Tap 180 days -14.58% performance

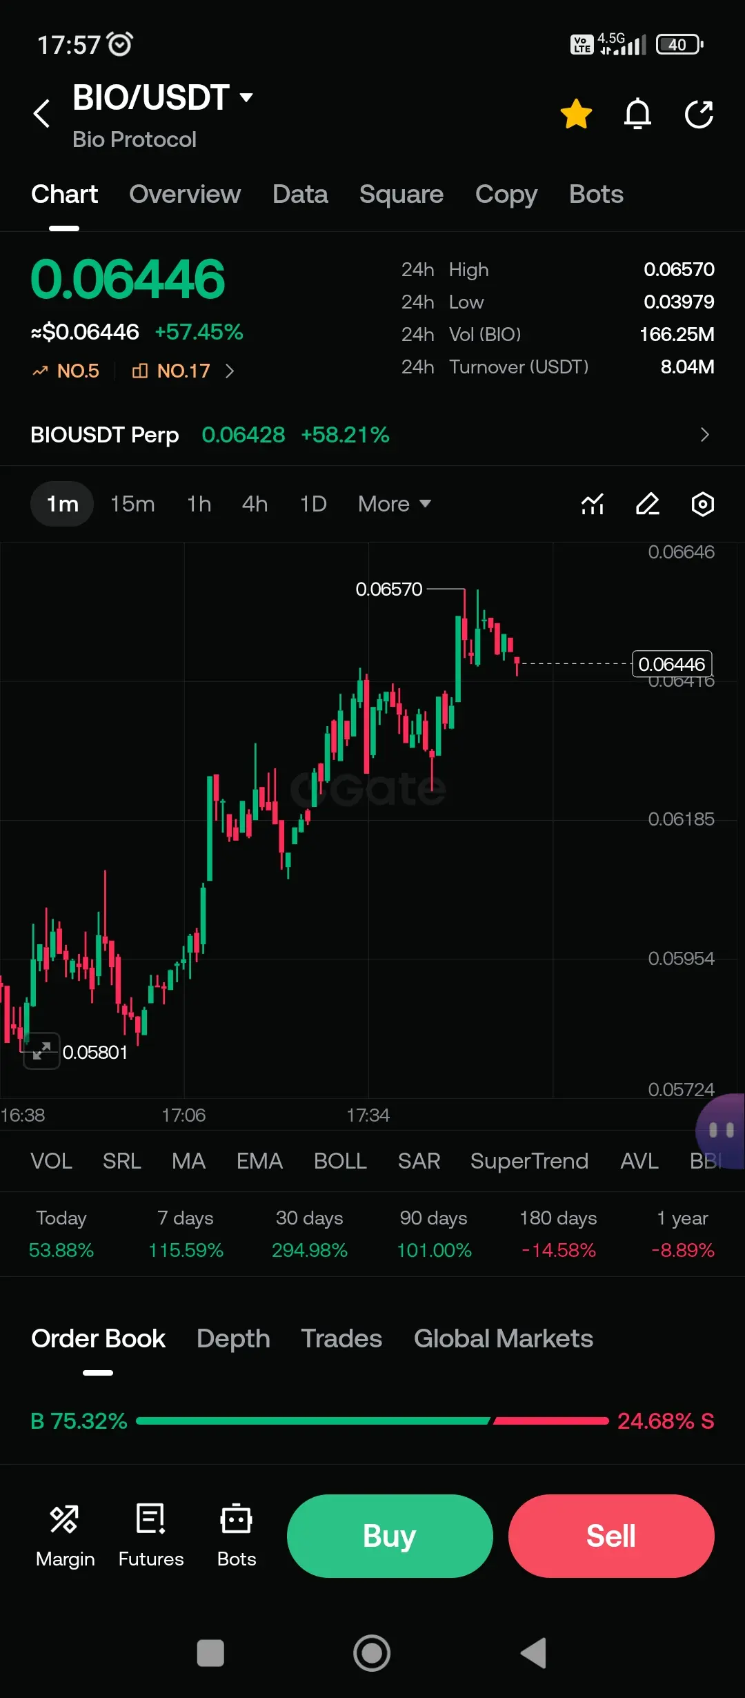(558, 1234)
